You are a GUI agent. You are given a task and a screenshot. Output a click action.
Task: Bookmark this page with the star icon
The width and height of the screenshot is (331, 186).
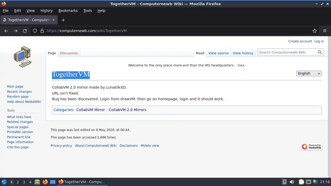315,31
